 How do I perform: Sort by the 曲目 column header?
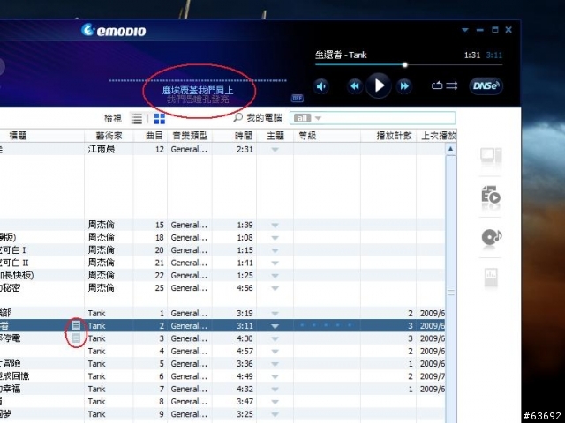(x=154, y=136)
